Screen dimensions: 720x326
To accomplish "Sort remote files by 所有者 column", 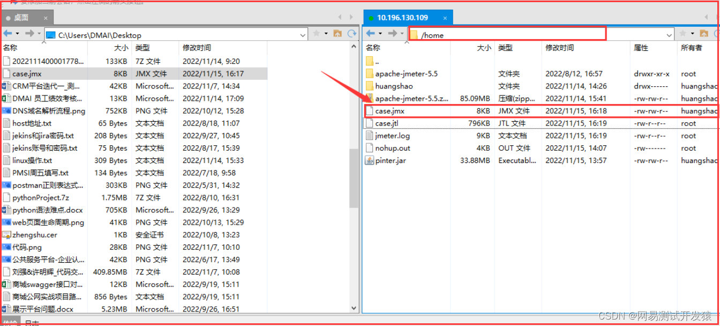I will coord(697,48).
